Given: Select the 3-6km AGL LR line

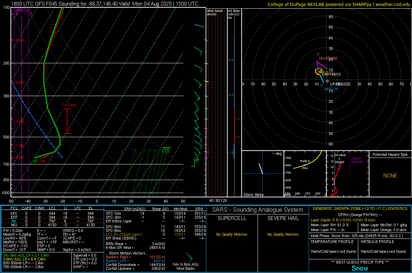Looking at the screenshot, I should [24, 259].
